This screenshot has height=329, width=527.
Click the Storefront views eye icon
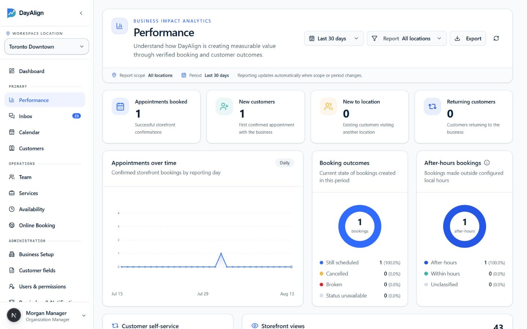coord(255,325)
